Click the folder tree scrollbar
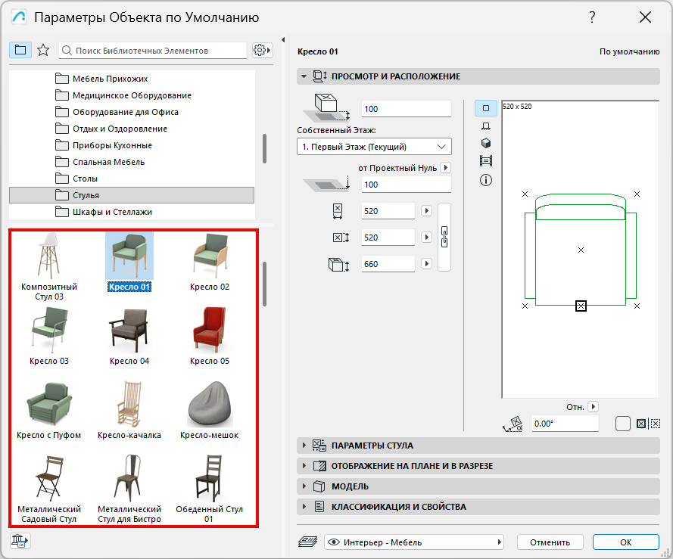This screenshot has width=673, height=559. tap(264, 148)
